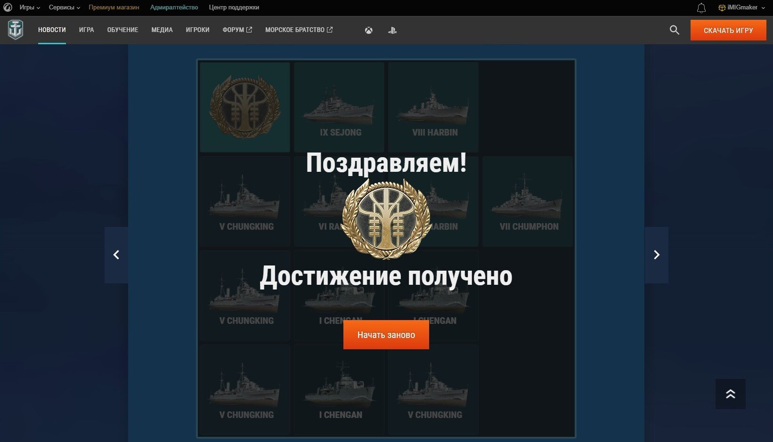The image size is (773, 442).
Task: Jump to page top with double-chevron button
Action: (731, 394)
